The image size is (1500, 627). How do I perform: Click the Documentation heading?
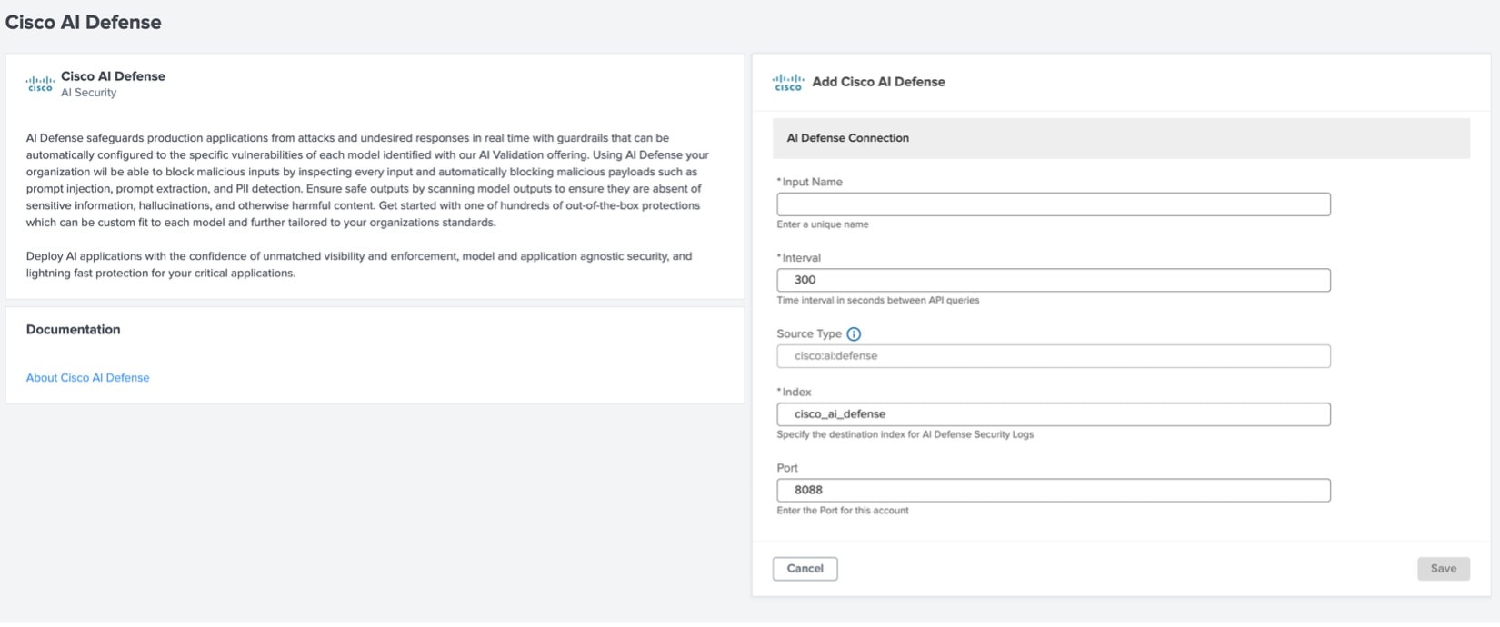[73, 330]
